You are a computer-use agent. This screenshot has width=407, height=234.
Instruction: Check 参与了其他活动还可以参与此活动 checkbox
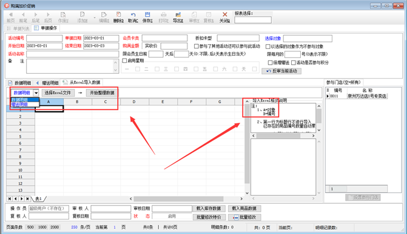point(197,46)
